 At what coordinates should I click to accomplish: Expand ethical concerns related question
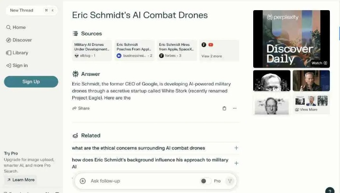236,148
